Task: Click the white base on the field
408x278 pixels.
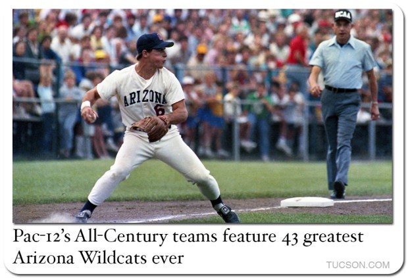Action: (307, 202)
